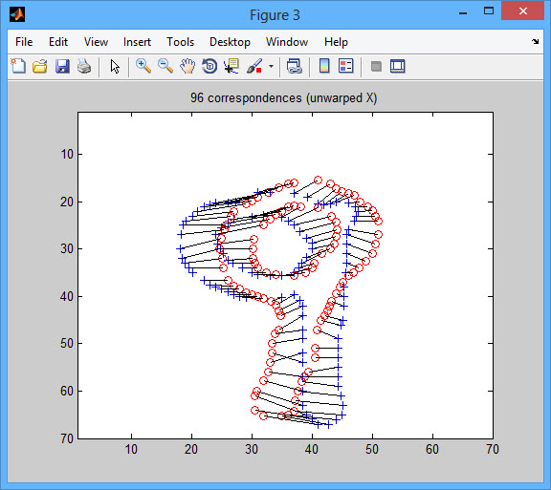Screen dimensions: 551x490
Task: Open the Insert menu
Action: pyautogui.click(x=137, y=42)
